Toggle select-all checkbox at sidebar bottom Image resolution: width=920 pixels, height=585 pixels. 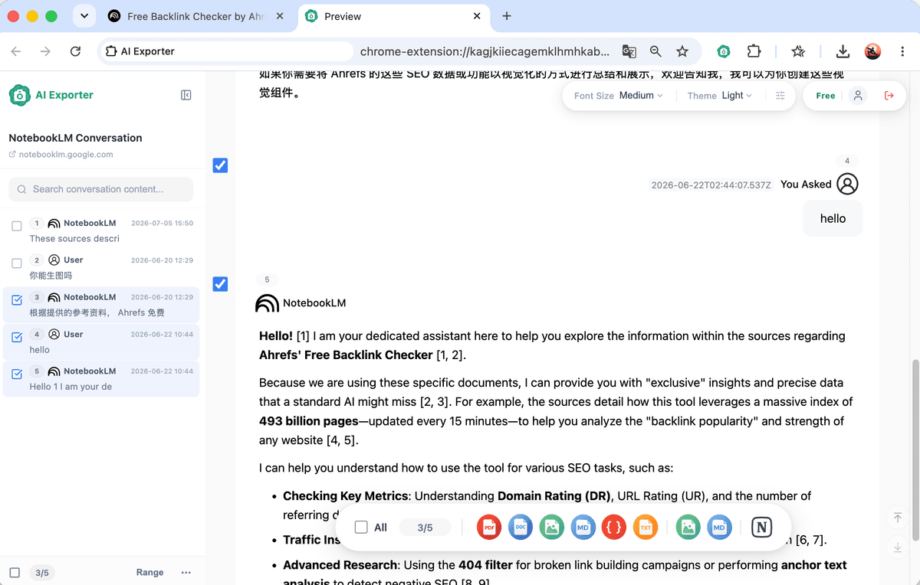click(15, 572)
